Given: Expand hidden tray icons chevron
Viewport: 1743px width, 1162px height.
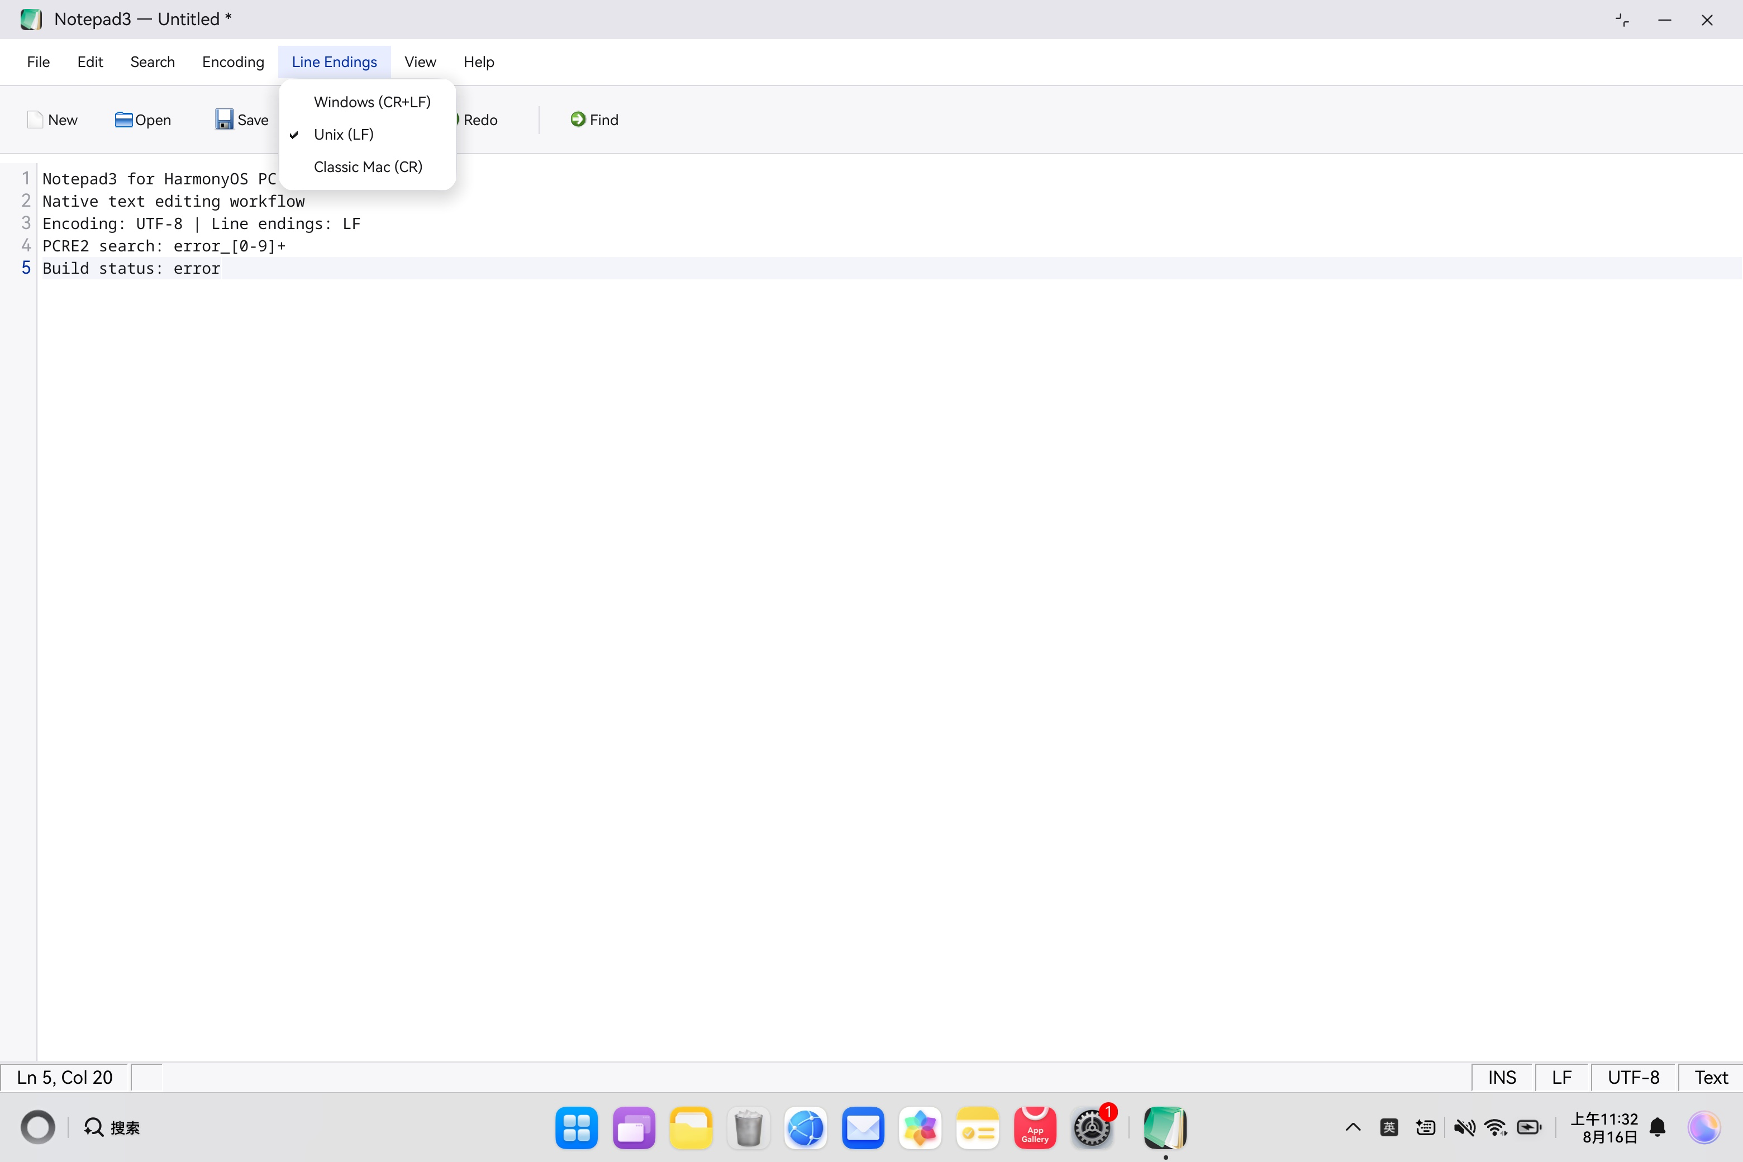Looking at the screenshot, I should pyautogui.click(x=1353, y=1128).
